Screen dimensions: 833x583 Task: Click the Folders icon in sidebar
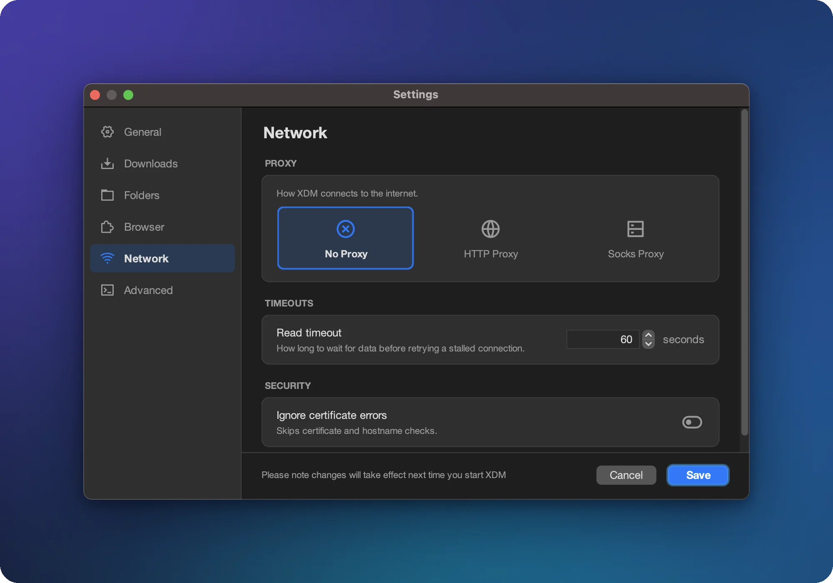107,195
